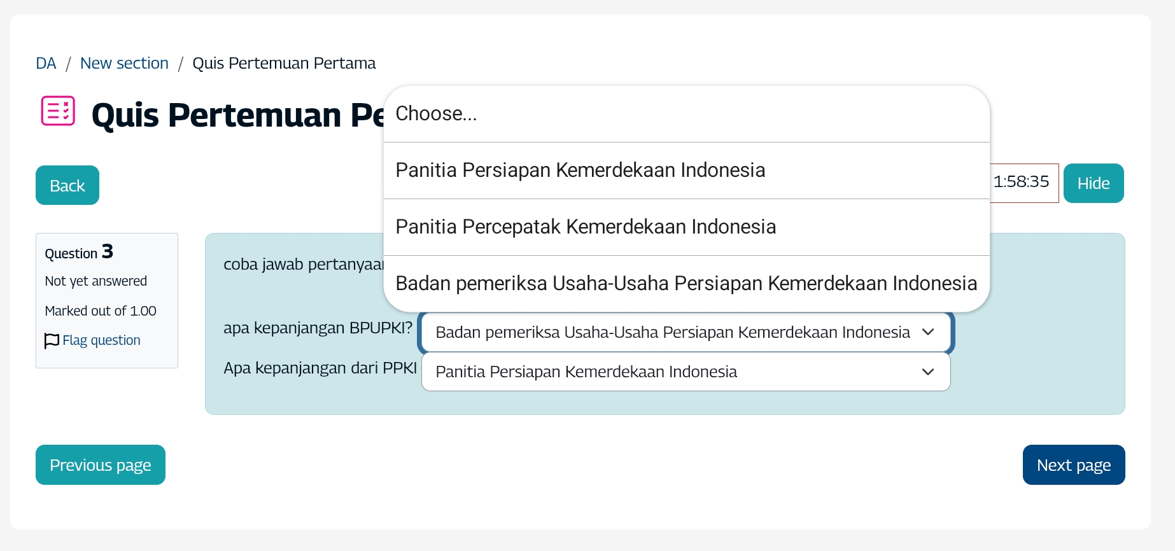Pick "Panitia Persiapan Kemerdekaan Indonesia" from the open list
Image resolution: width=1175 pixels, height=551 pixels.
(686, 171)
